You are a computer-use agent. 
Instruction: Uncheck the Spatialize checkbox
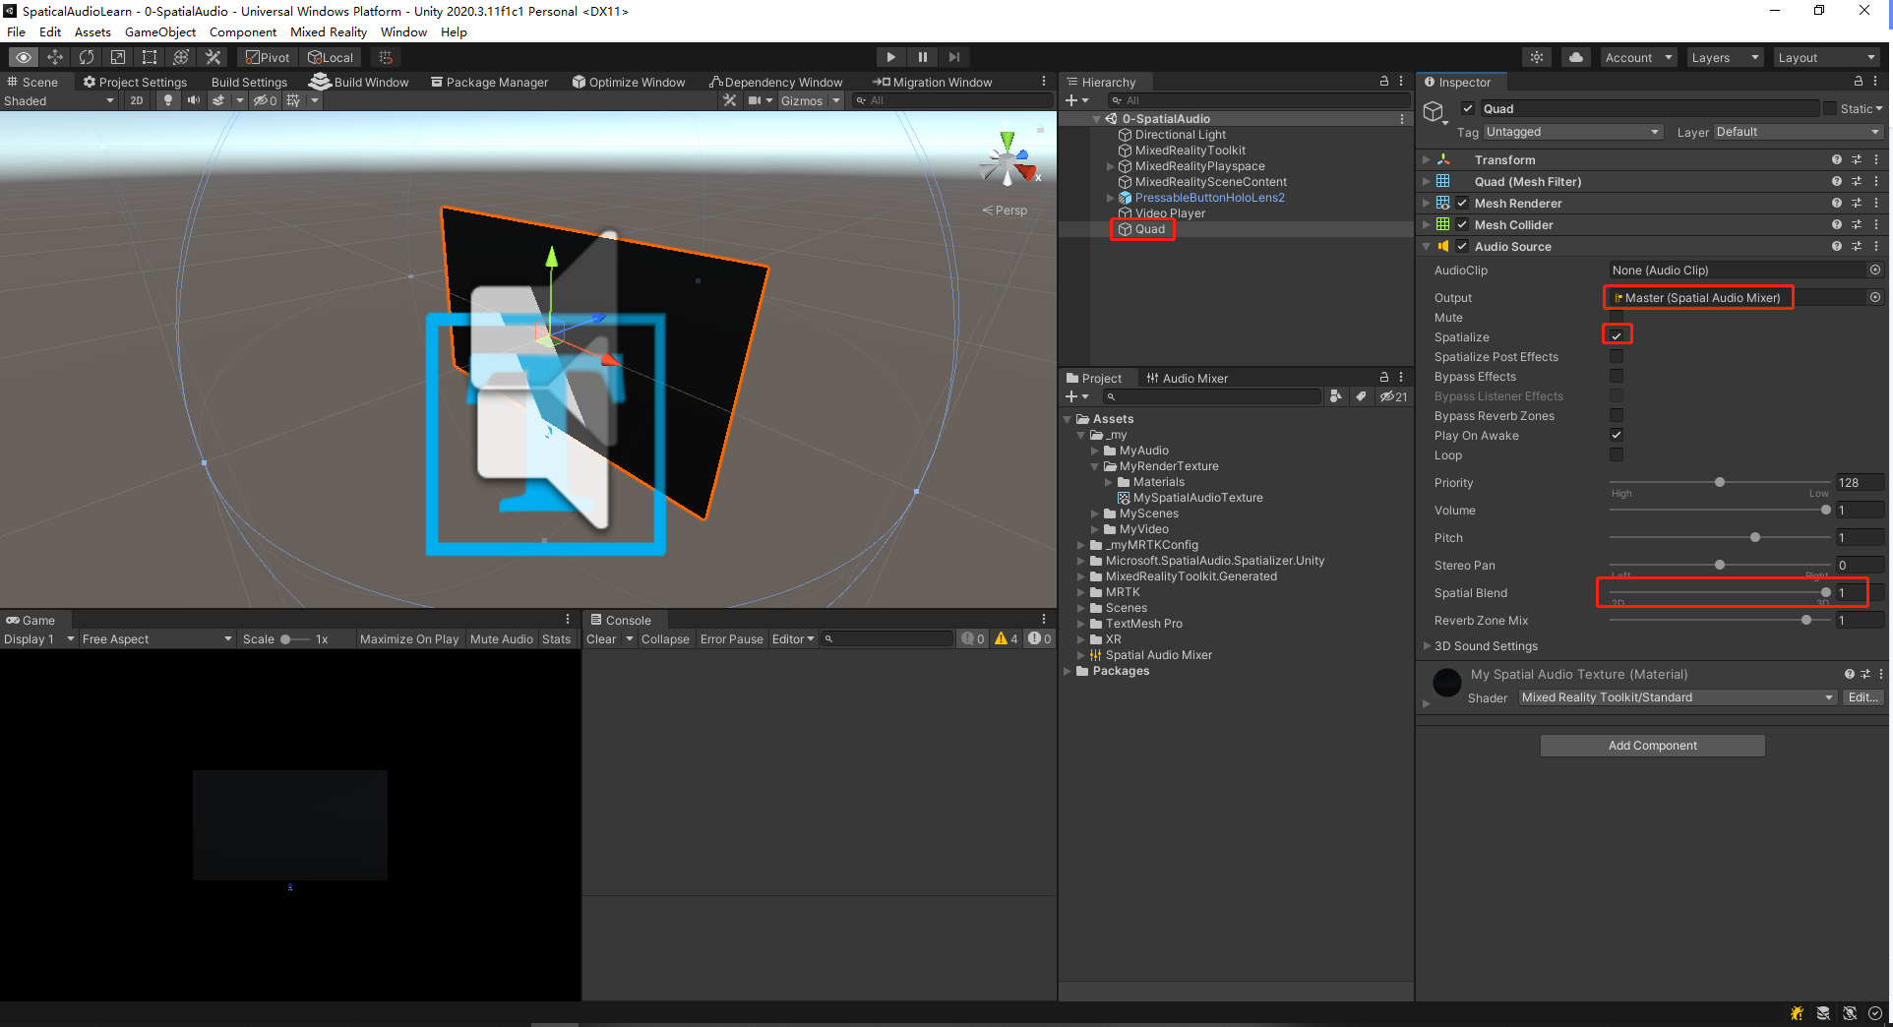pyautogui.click(x=1617, y=336)
